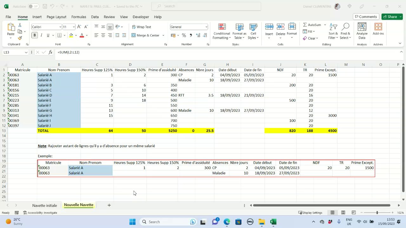Toggle Wrap Text for the cell
The height and width of the screenshot is (228, 406).
[x=141, y=27]
